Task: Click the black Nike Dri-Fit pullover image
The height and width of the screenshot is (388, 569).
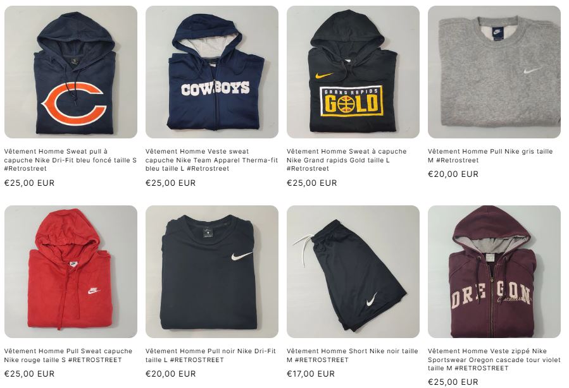Action: [x=212, y=272]
